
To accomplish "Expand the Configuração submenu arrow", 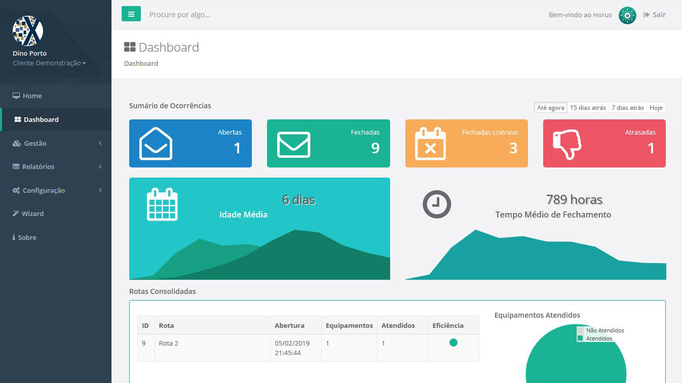I will click(x=100, y=190).
